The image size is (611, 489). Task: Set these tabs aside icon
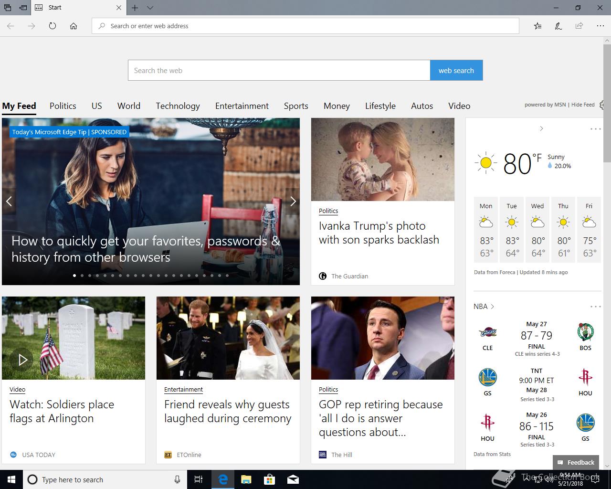pos(23,8)
